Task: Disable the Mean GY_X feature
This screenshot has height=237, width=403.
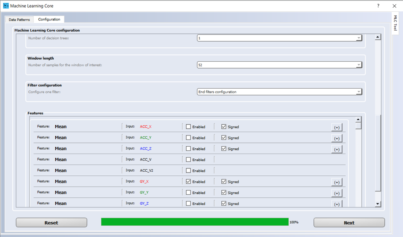Action: click(x=189, y=182)
